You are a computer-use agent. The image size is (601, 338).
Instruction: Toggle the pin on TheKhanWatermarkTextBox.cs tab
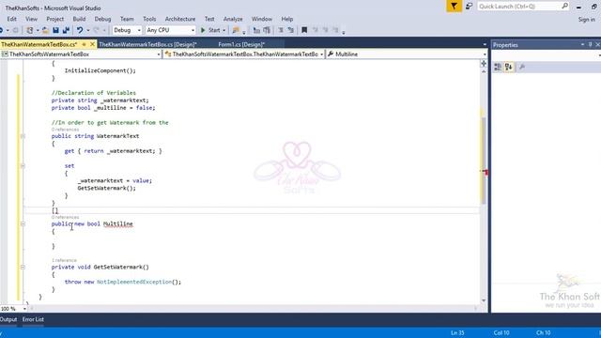84,44
